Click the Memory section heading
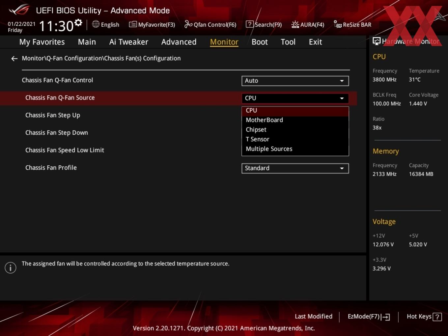Image resolution: width=448 pixels, height=336 pixels. point(386,151)
